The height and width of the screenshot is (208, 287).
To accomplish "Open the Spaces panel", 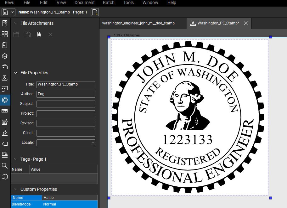I will point(5,78).
